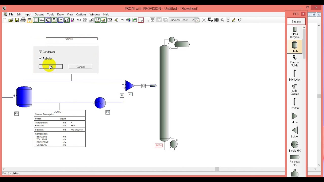Select the Flash unit in PFD palette

pos(295,47)
